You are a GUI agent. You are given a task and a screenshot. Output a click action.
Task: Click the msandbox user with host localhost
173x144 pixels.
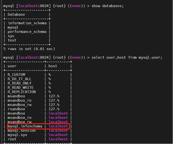[x=16, y=113]
